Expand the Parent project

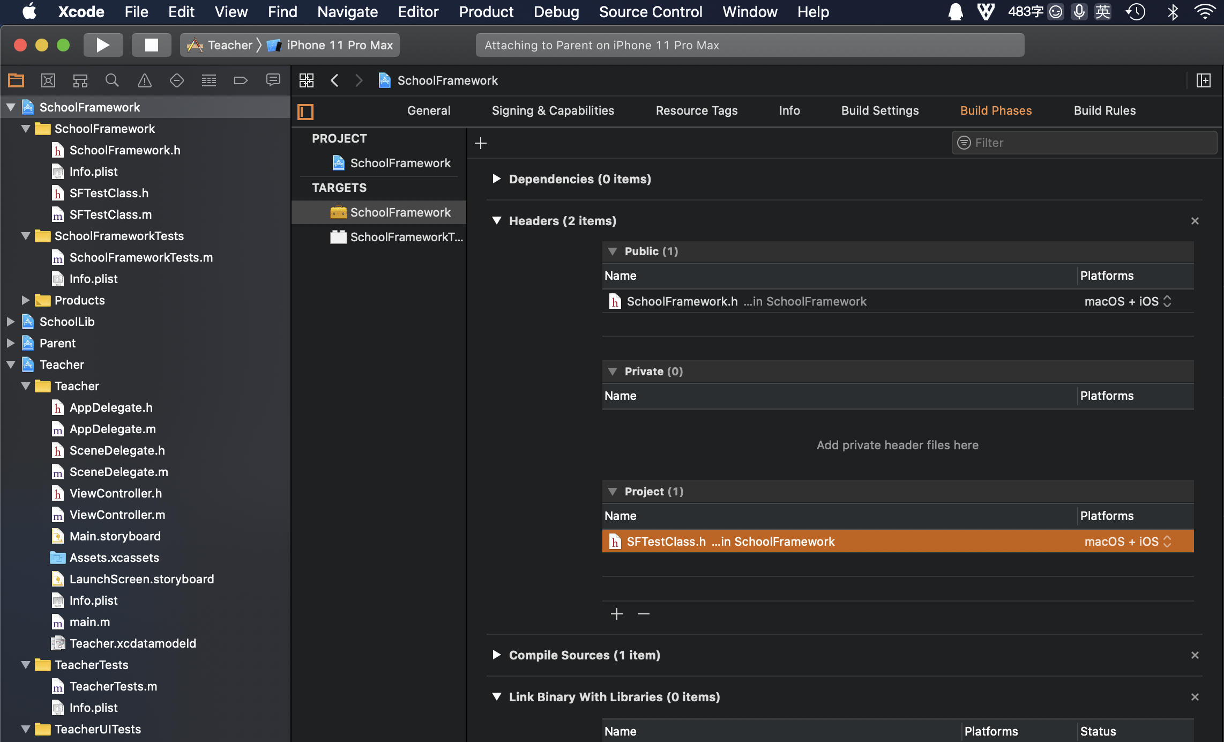pyautogui.click(x=10, y=343)
